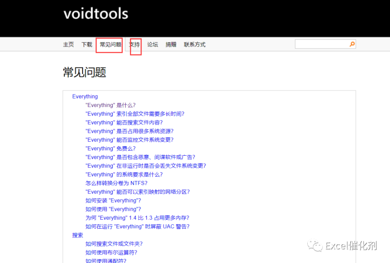Open '能否监控文件系统变更?' link
The width and height of the screenshot is (390, 263).
(x=129, y=140)
